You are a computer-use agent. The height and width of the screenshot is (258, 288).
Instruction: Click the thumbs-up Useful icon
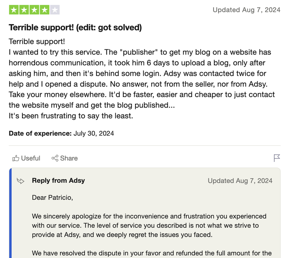click(16, 158)
